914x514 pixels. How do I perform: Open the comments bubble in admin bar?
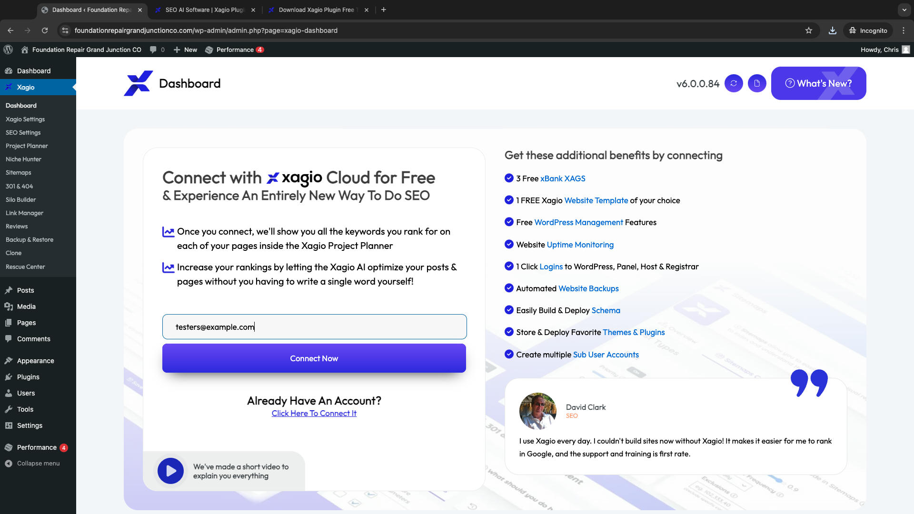pyautogui.click(x=157, y=49)
